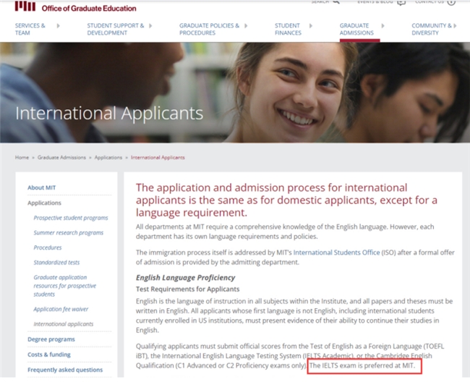Expand the Graduate Admissions arrow
This screenshot has width=470, height=382.
pyautogui.click(x=383, y=26)
